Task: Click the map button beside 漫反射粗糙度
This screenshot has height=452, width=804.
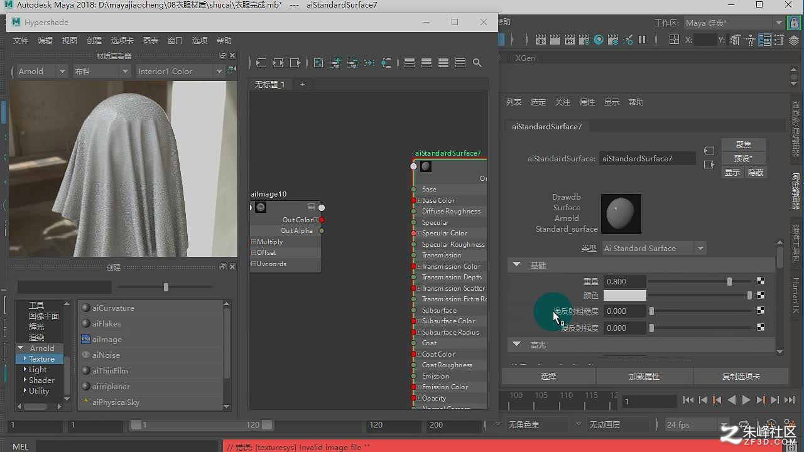Action: point(761,311)
